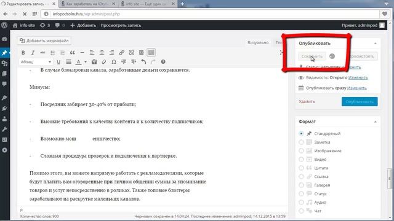Decrease the indent
Image resolution: width=394 pixels, height=221 pixels.
click(x=124, y=62)
